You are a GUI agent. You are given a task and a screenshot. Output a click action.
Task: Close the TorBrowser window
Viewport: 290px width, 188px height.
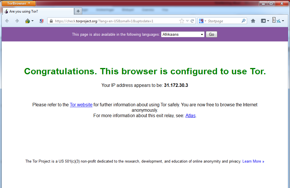[282, 3]
